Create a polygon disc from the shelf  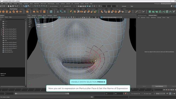coord(21,12)
